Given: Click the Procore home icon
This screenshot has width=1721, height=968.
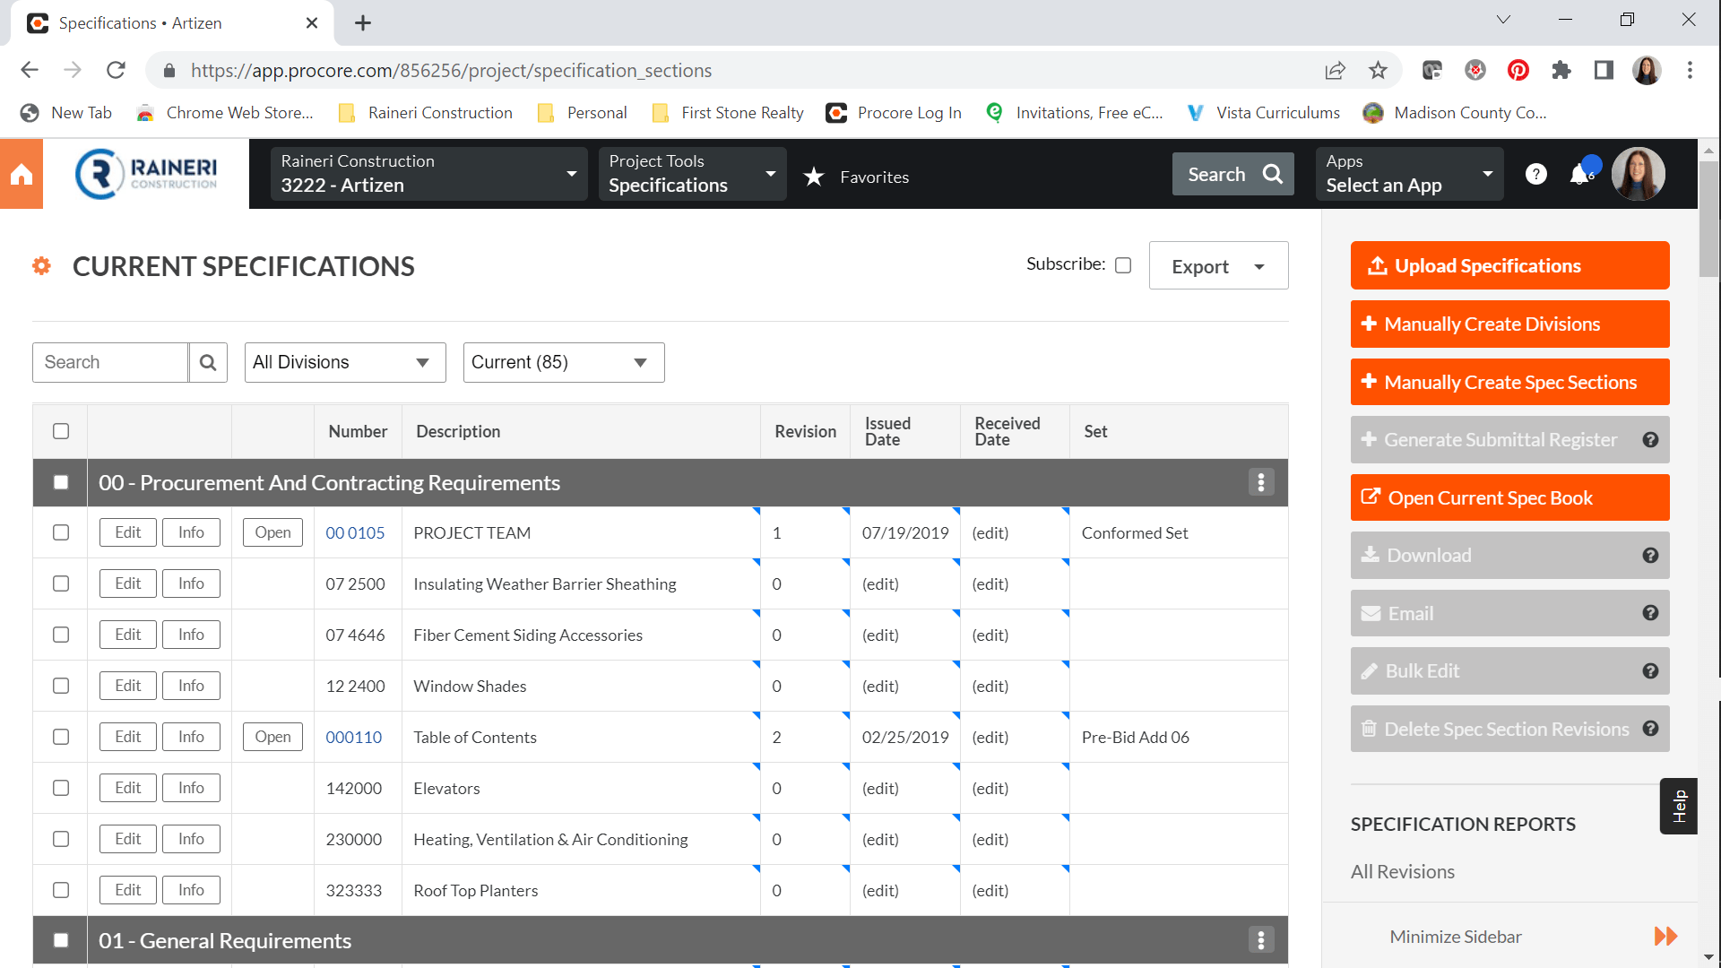Looking at the screenshot, I should (x=22, y=175).
